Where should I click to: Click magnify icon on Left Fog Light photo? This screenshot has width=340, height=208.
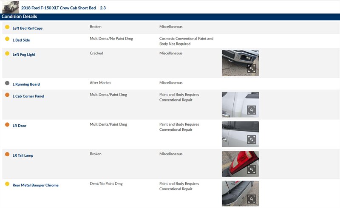(252, 68)
